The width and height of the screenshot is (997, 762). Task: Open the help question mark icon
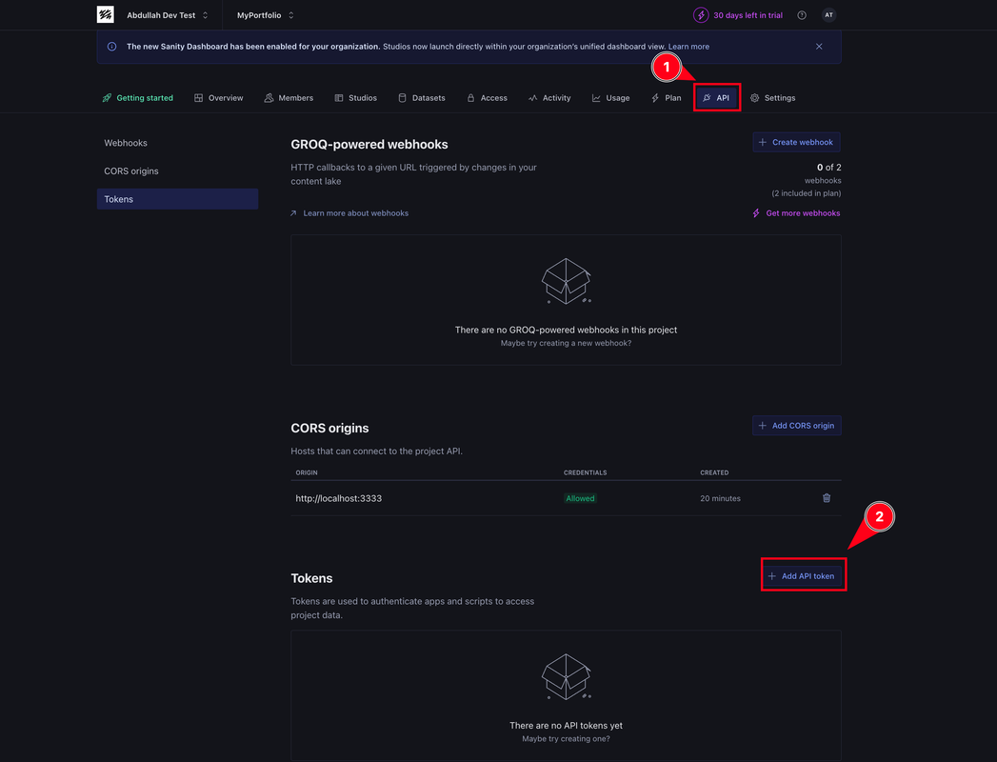802,15
